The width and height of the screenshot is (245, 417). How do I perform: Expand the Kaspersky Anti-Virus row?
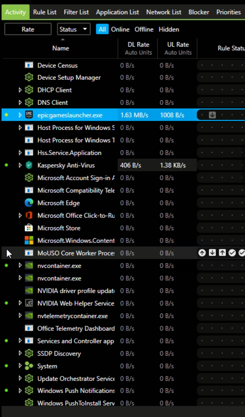point(20,165)
